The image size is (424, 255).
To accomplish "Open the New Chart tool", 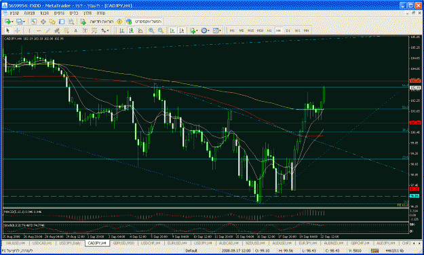I will click(x=7, y=22).
